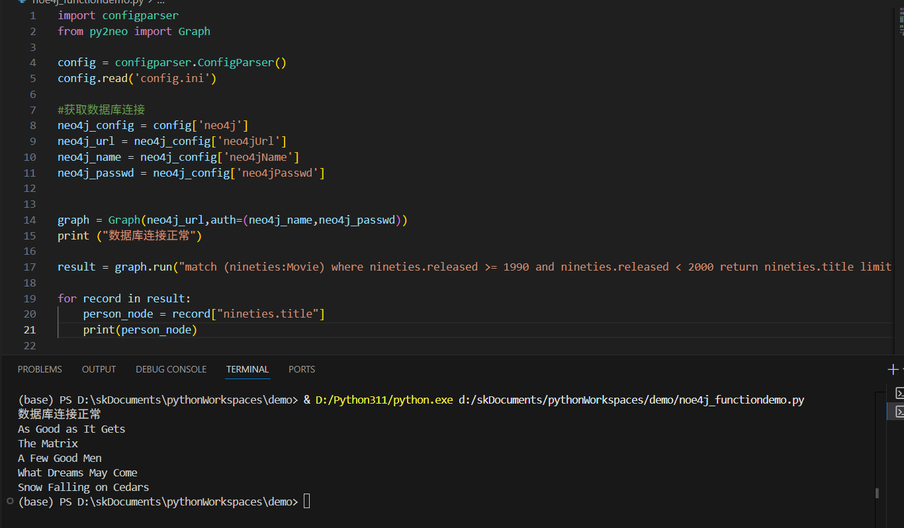Click line number 14 in the gutter
Viewport: 904px width, 528px height.
pos(30,220)
